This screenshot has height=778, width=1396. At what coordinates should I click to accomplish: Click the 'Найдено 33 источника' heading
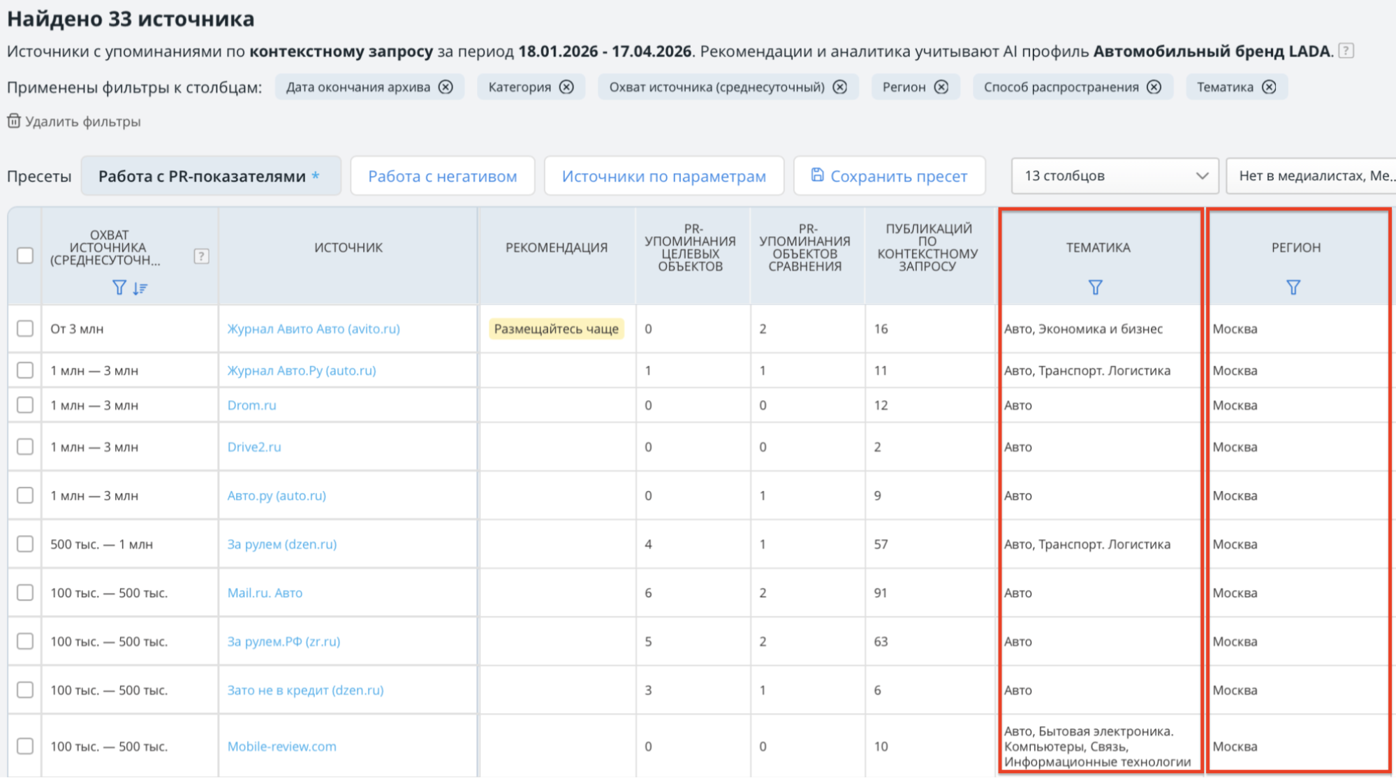[x=131, y=19]
